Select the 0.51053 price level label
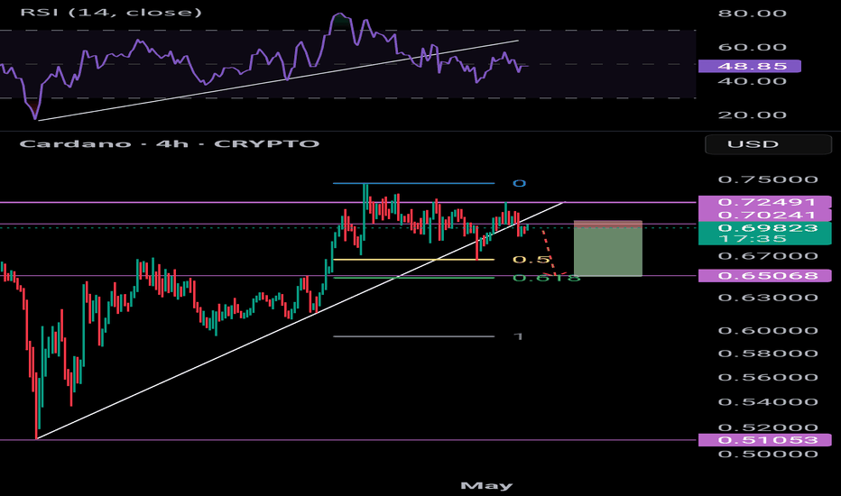This screenshot has width=841, height=496. 765,440
